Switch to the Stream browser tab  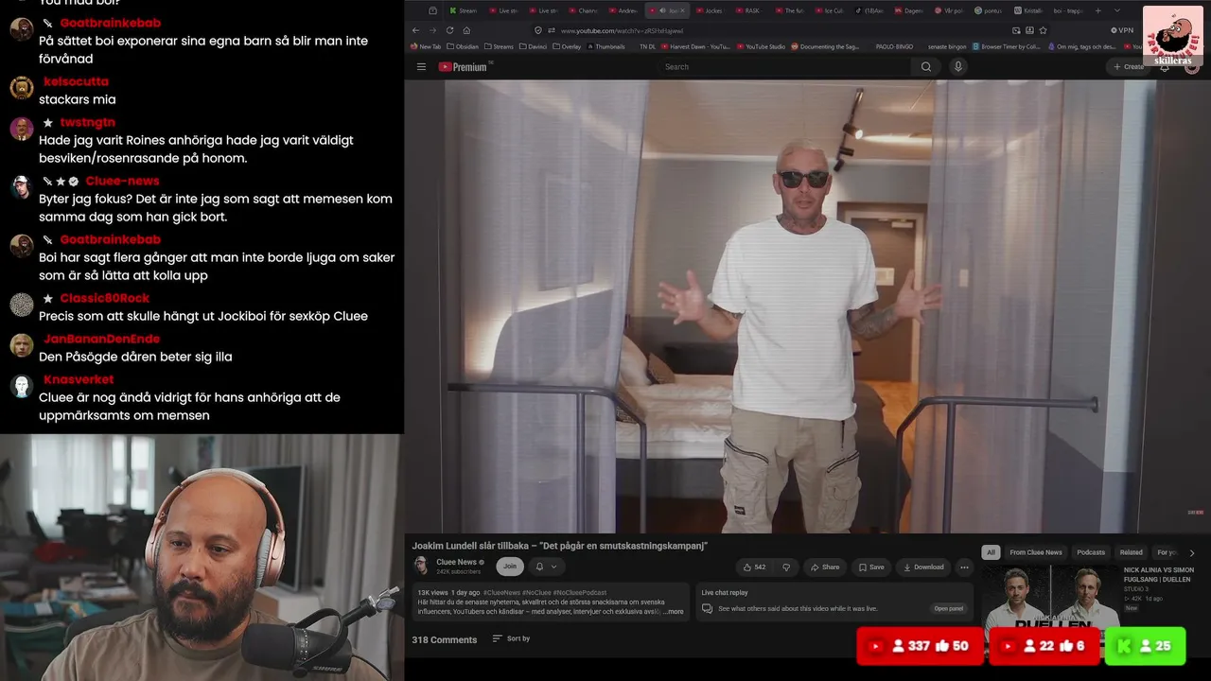coord(464,10)
